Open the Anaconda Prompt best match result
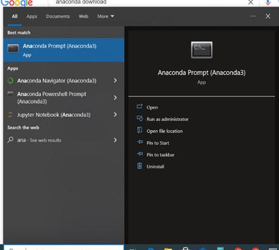 coord(64,50)
